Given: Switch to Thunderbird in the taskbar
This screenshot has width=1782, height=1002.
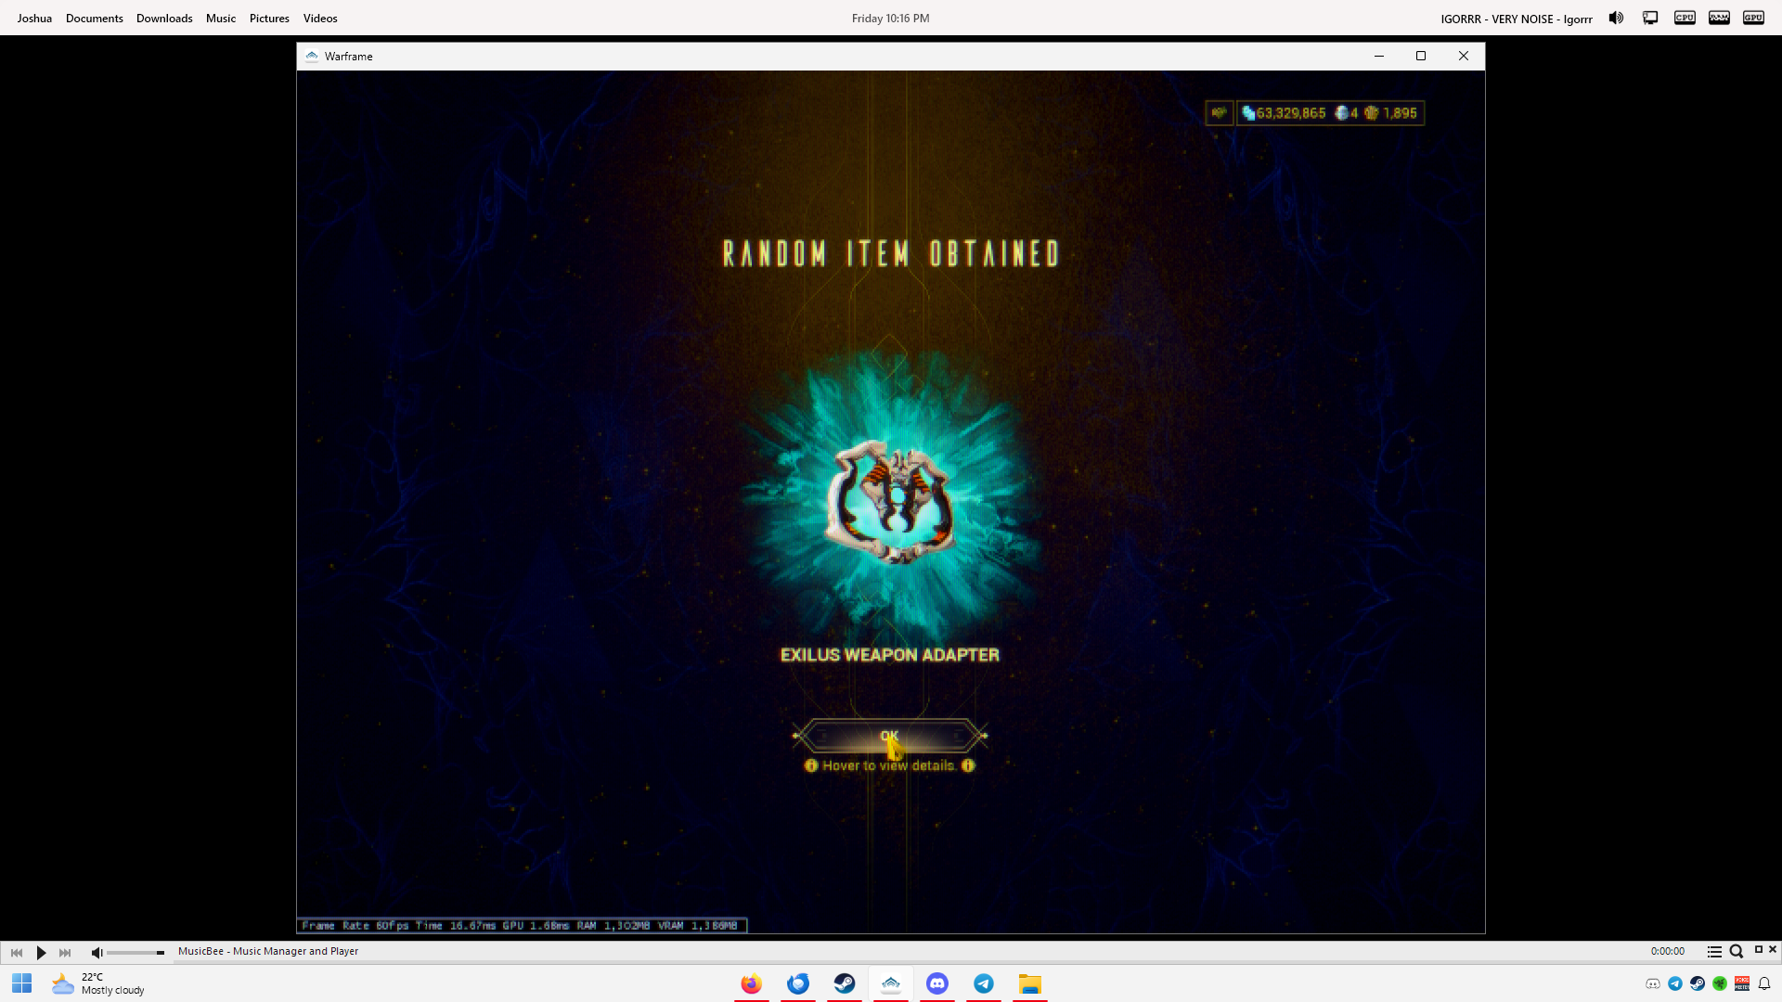Looking at the screenshot, I should (x=798, y=983).
